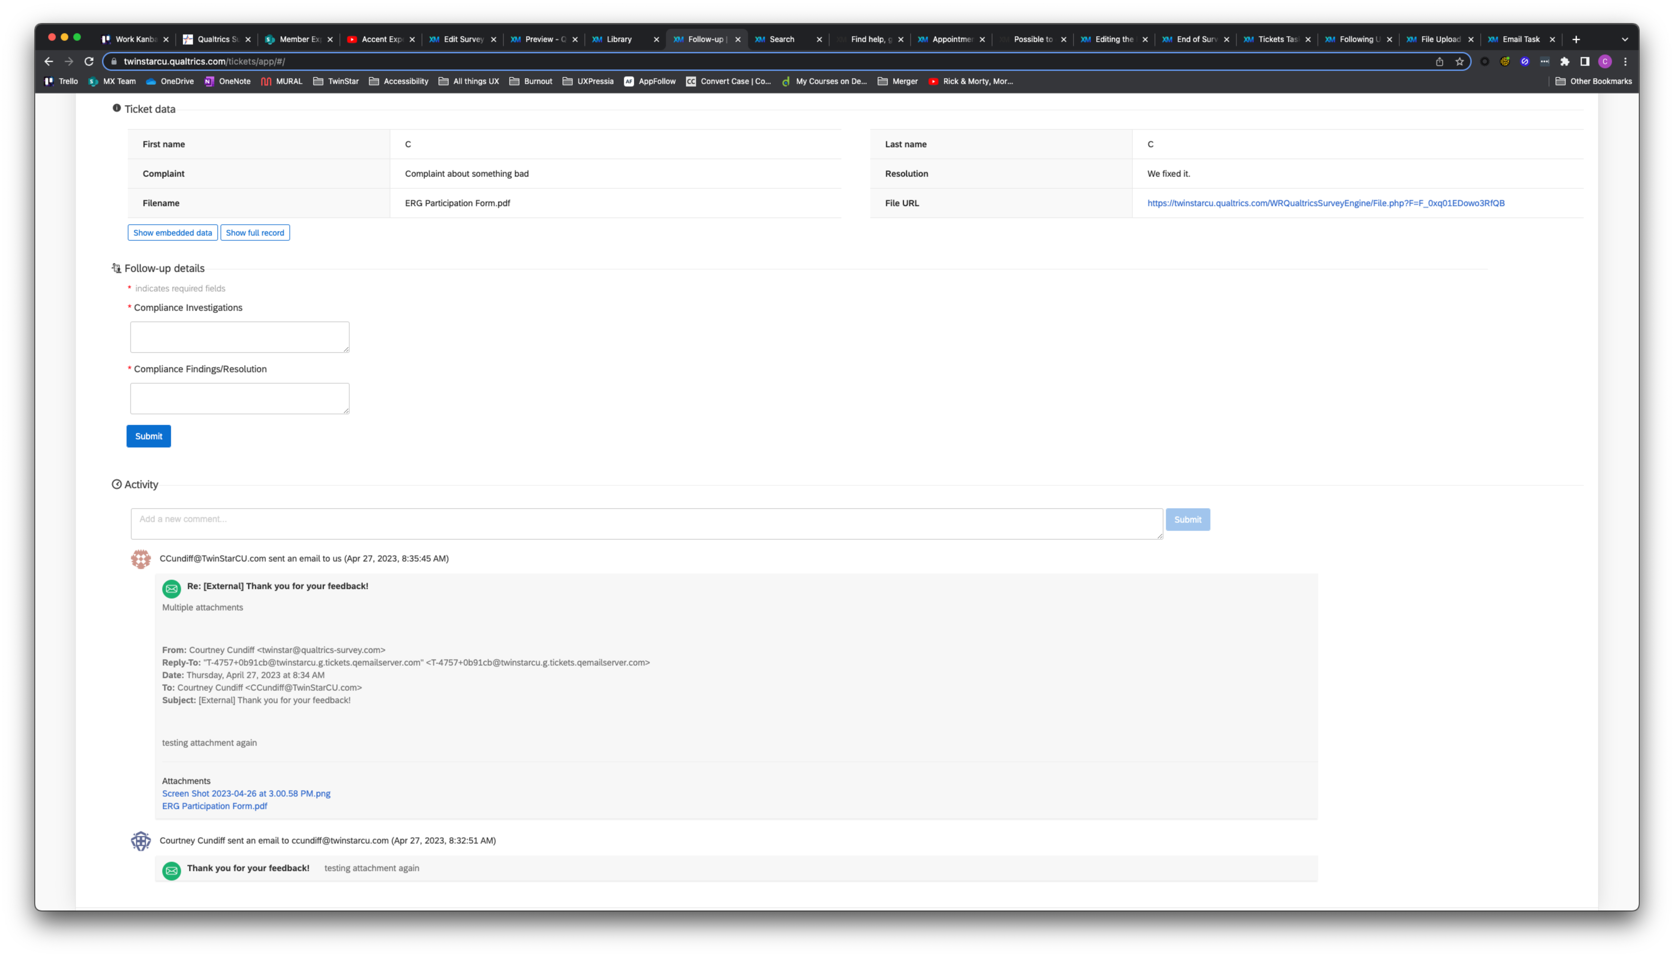Go back to the previous page

click(x=49, y=61)
